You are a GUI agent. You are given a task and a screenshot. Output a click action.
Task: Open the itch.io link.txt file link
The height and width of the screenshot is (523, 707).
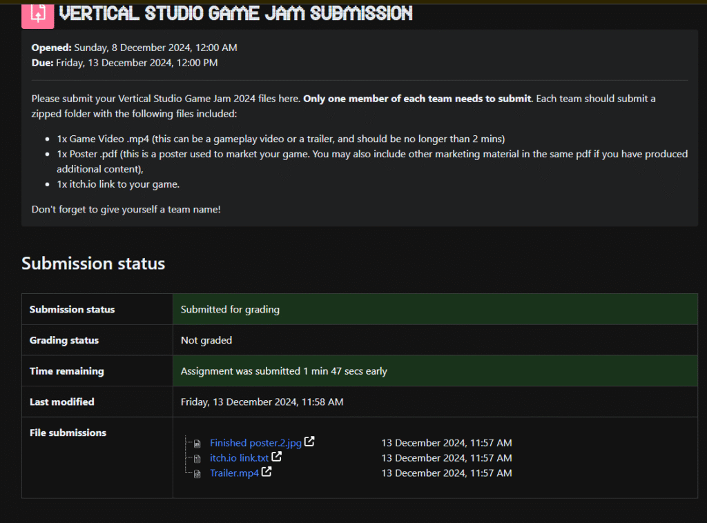239,458
